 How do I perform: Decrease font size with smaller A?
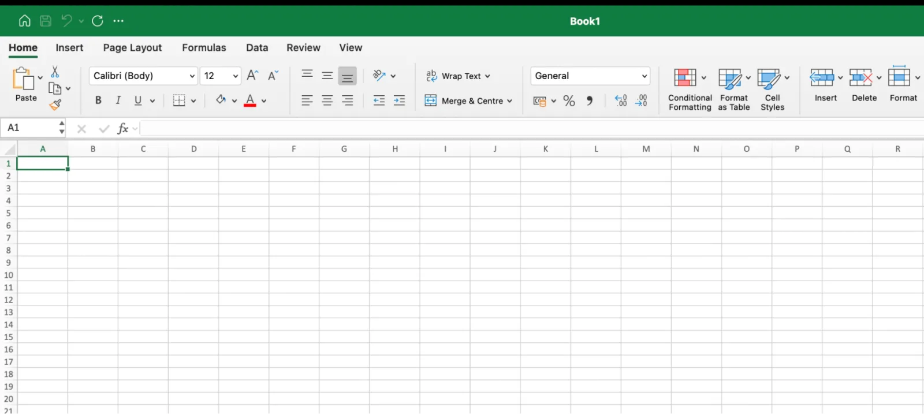(x=273, y=75)
